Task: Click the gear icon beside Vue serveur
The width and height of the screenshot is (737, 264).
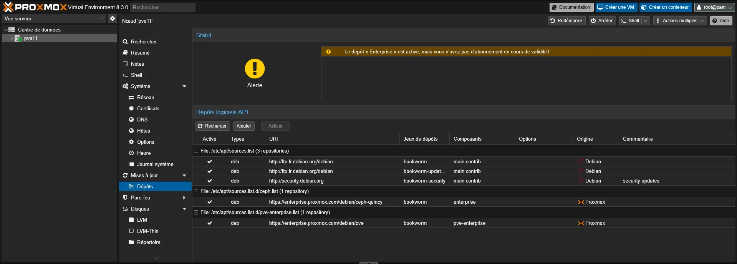Action: (112, 18)
